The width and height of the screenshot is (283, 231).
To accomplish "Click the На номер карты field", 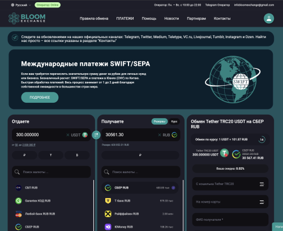I will pos(230,202).
